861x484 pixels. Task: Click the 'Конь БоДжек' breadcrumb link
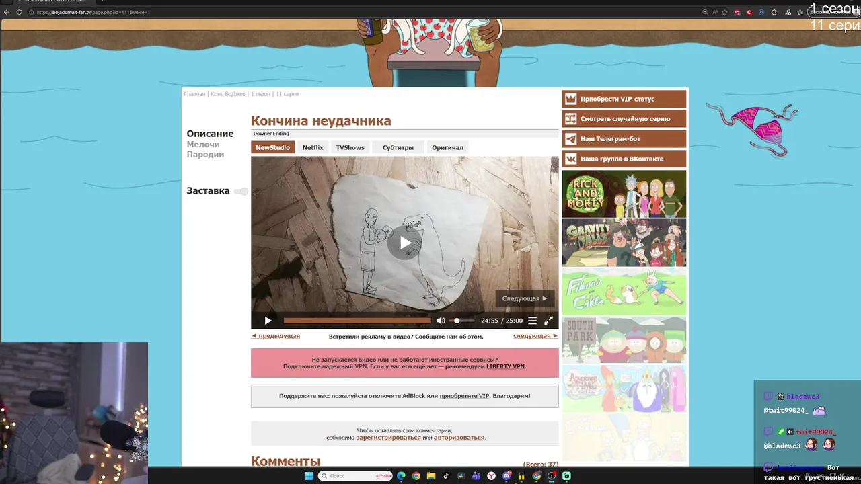coord(228,94)
